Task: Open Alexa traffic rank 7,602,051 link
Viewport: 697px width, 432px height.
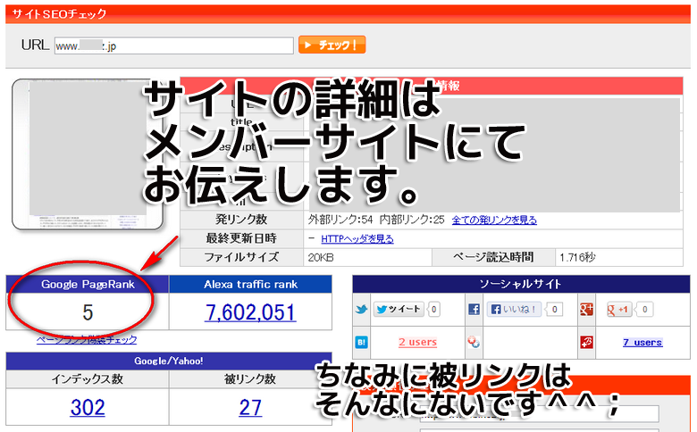Action: click(x=250, y=312)
